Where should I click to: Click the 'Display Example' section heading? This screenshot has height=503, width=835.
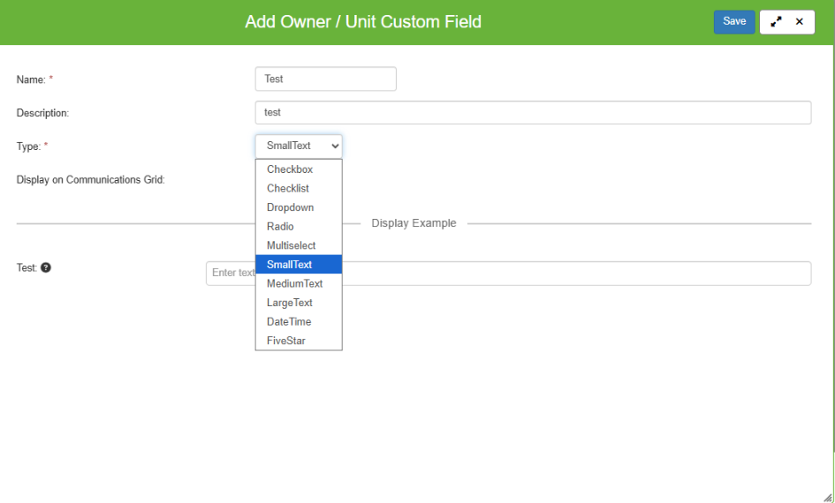point(414,223)
